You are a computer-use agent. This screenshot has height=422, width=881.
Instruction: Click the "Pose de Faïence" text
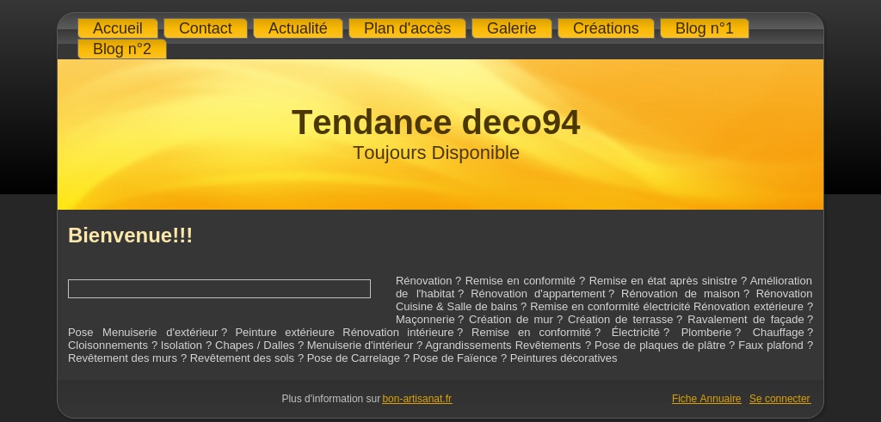tap(455, 358)
